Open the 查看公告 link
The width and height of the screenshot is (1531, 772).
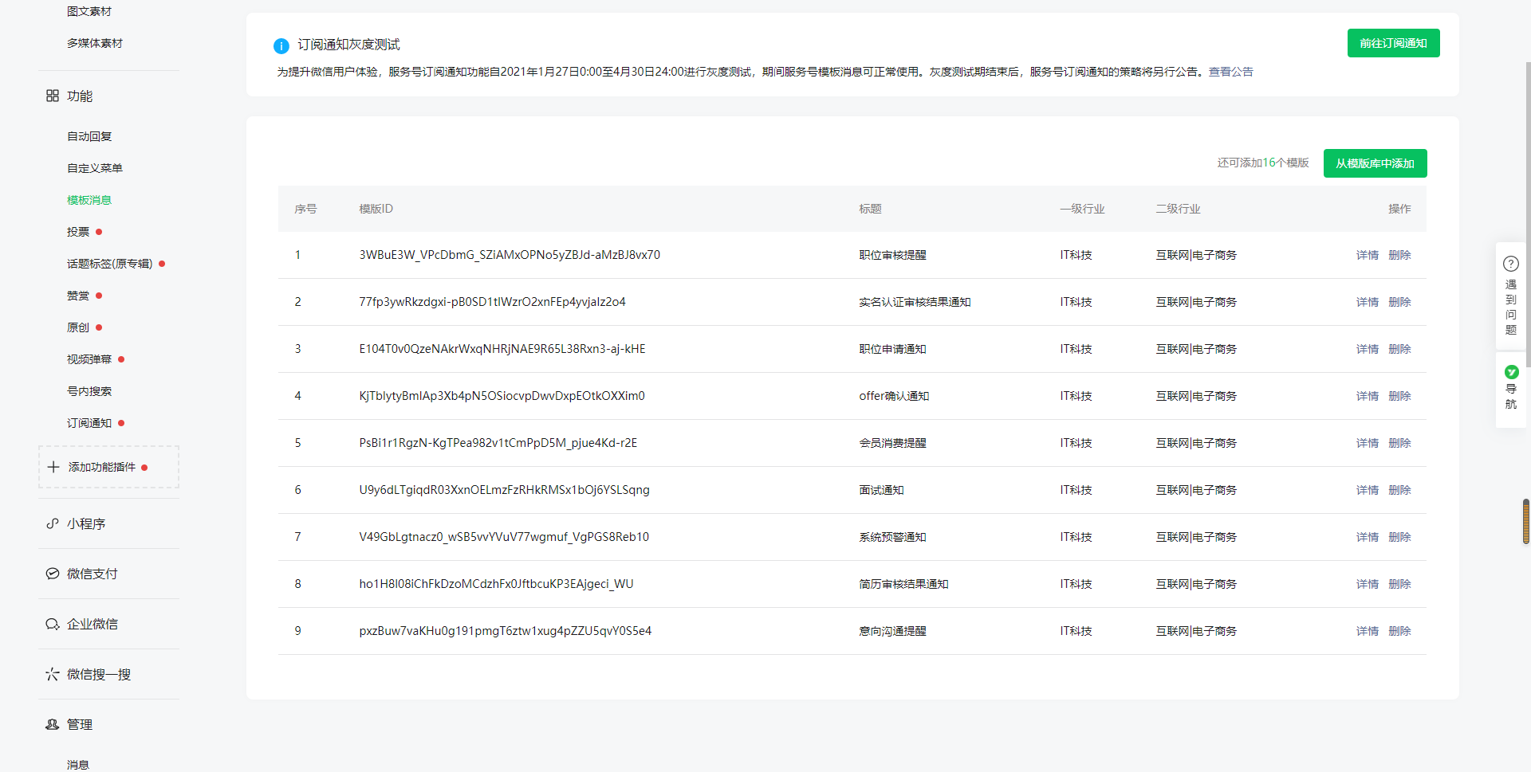pyautogui.click(x=1230, y=72)
